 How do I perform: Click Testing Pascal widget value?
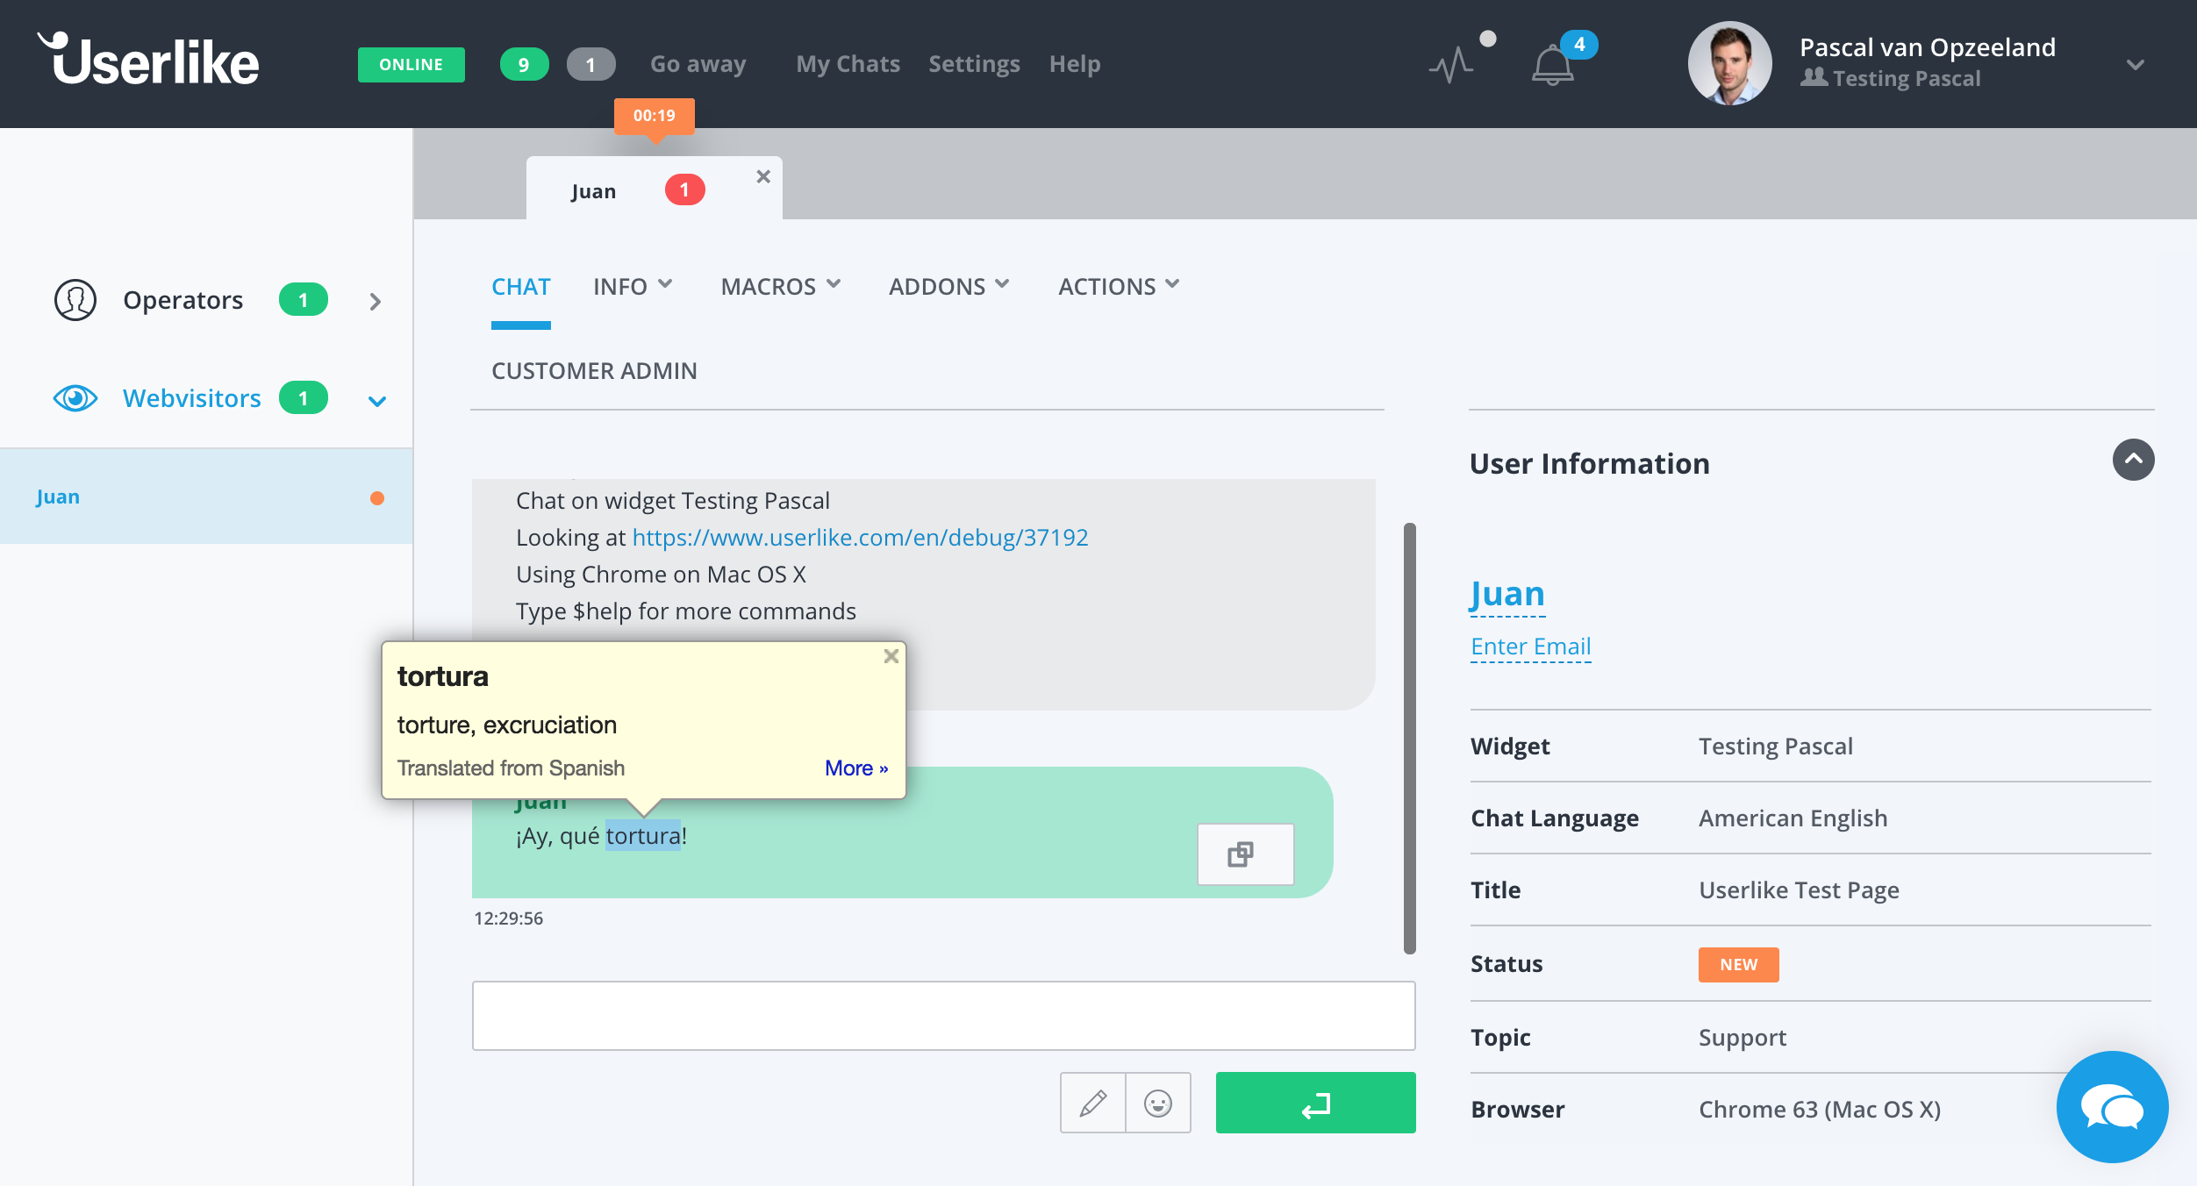pyautogui.click(x=1776, y=746)
